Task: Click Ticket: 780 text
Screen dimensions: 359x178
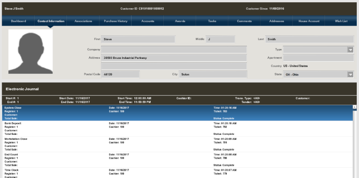Action: (220, 158)
